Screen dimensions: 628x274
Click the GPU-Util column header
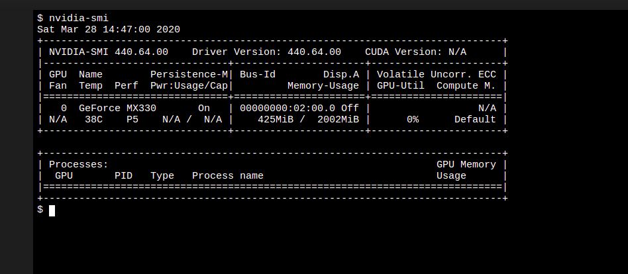click(x=401, y=85)
